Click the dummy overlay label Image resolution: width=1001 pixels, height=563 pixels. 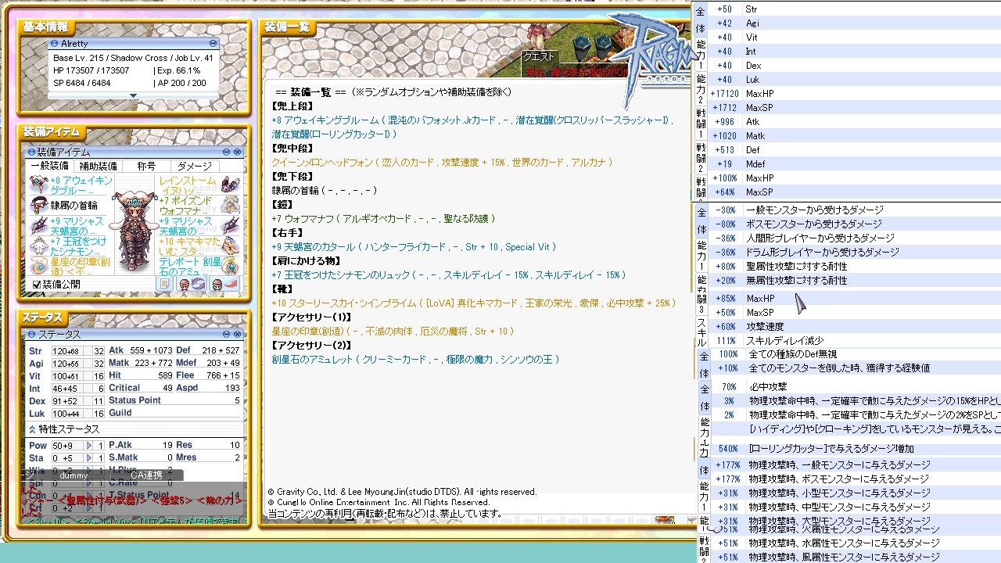[x=74, y=475]
